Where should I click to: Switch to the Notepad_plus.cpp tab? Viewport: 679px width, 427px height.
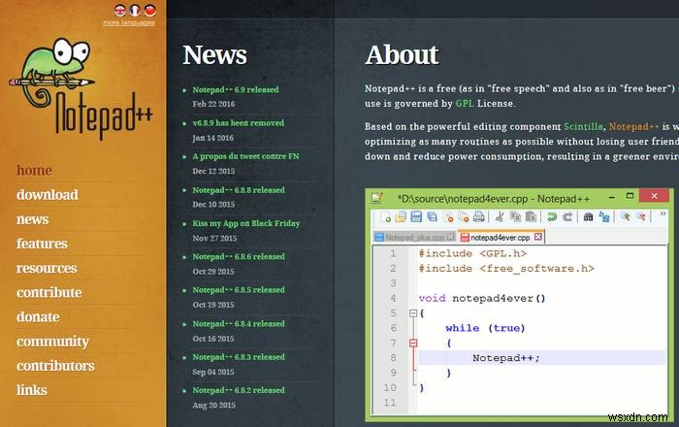pyautogui.click(x=415, y=238)
